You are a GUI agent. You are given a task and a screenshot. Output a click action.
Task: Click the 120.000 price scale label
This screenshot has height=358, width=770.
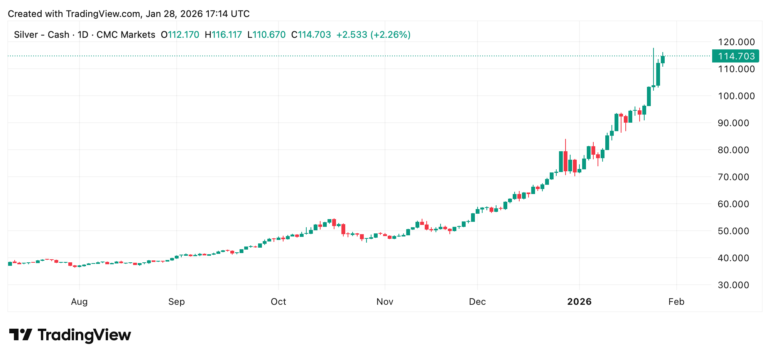736,42
